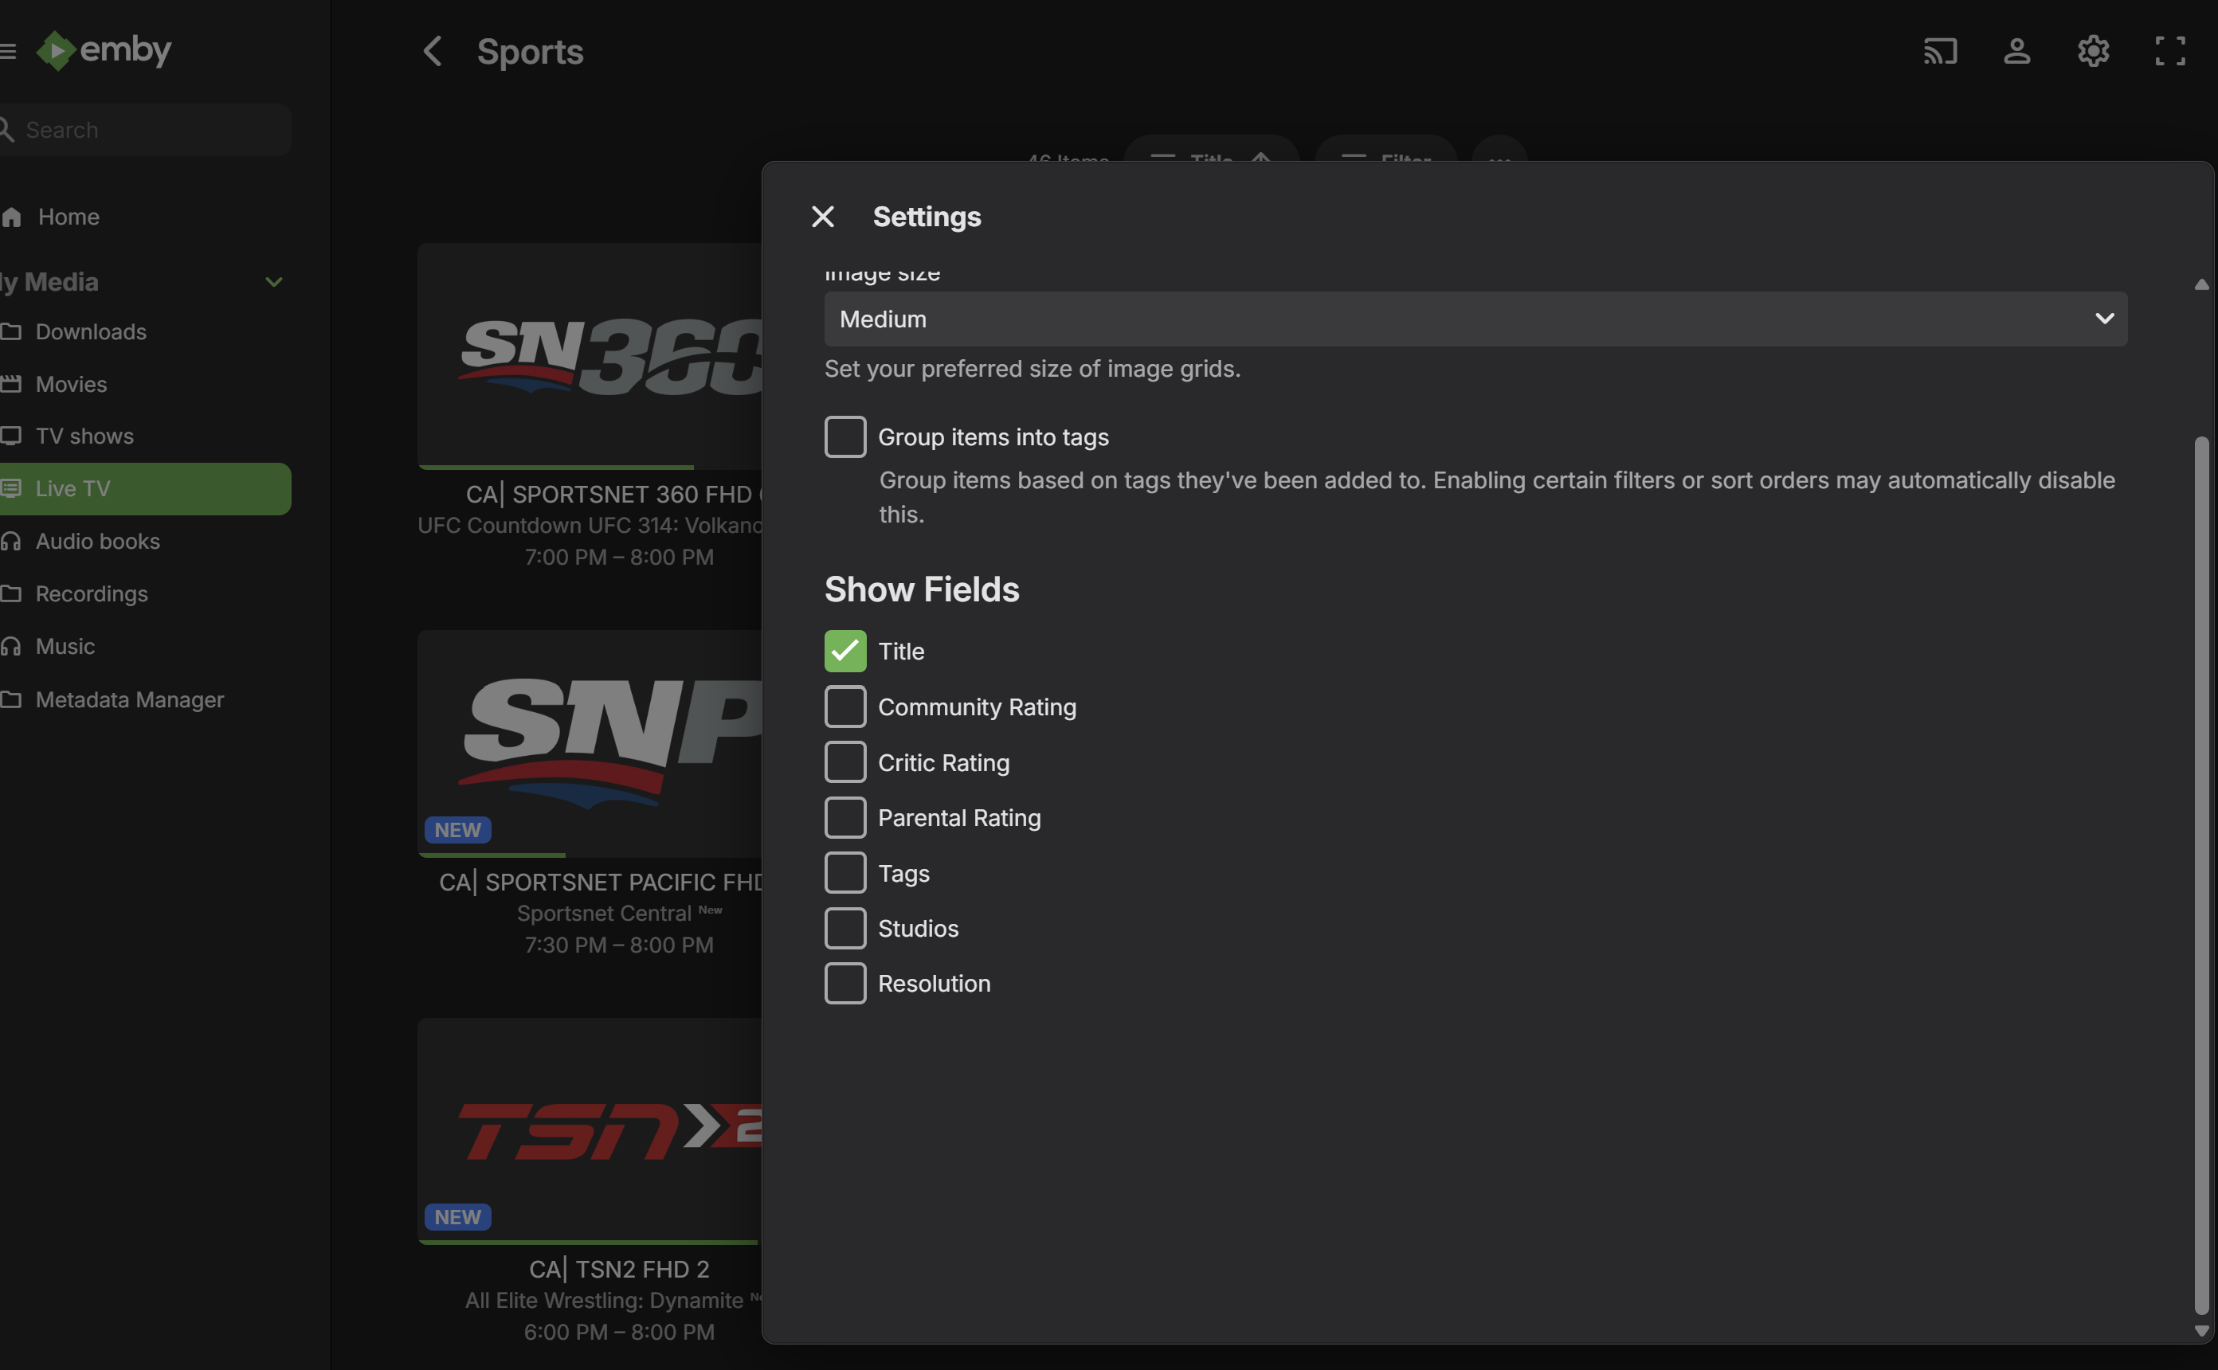Open the Image size Medium dropdown
The image size is (2218, 1370).
[1475, 319]
